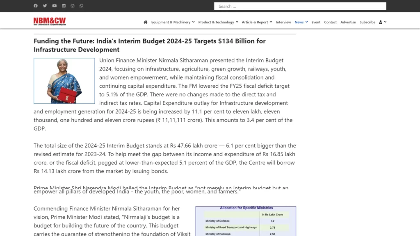Click the Advertise link
The height and width of the screenshot is (236, 420).
pyautogui.click(x=348, y=22)
